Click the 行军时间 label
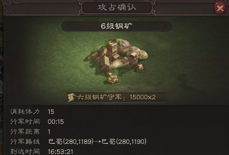Screen dimensions: 229x155 [25, 122]
